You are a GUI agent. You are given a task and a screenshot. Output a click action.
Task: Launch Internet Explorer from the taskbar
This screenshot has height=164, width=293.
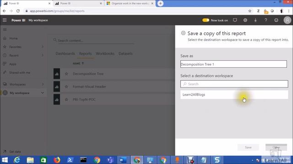(x=17, y=160)
